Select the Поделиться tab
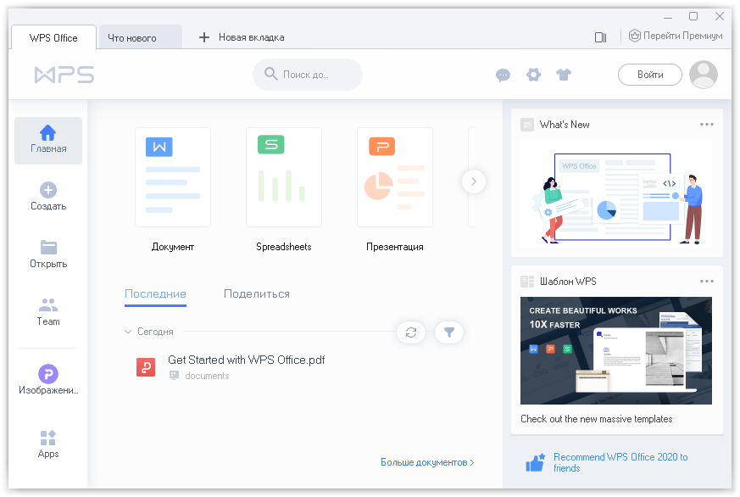 [x=256, y=293]
